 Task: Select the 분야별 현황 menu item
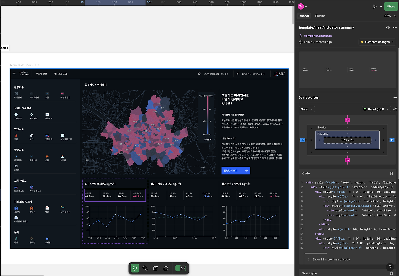[x=41, y=74]
